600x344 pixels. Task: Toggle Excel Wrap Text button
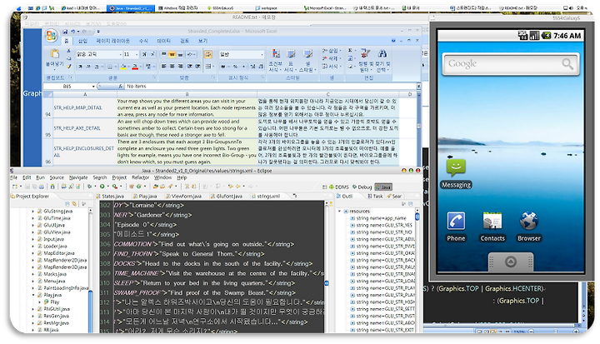pyautogui.click(x=208, y=54)
